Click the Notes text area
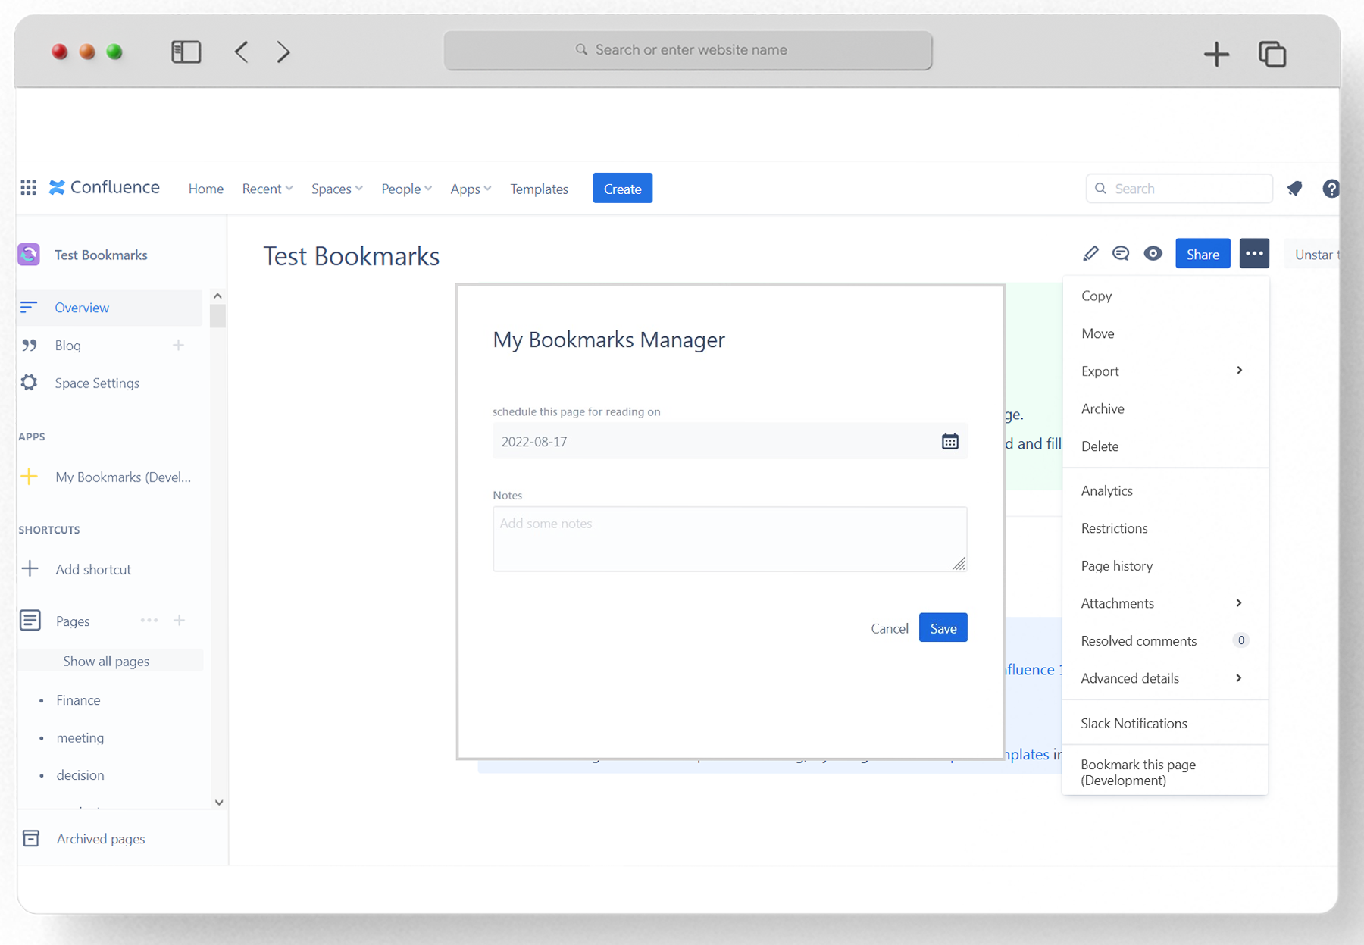The width and height of the screenshot is (1364, 945). 730,539
